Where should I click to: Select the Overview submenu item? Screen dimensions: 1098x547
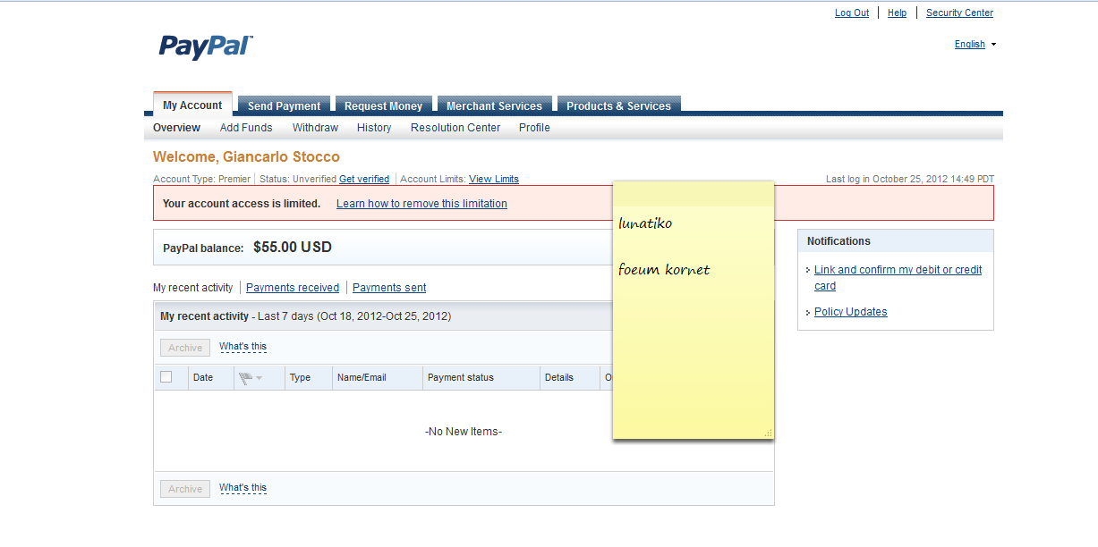click(x=176, y=128)
